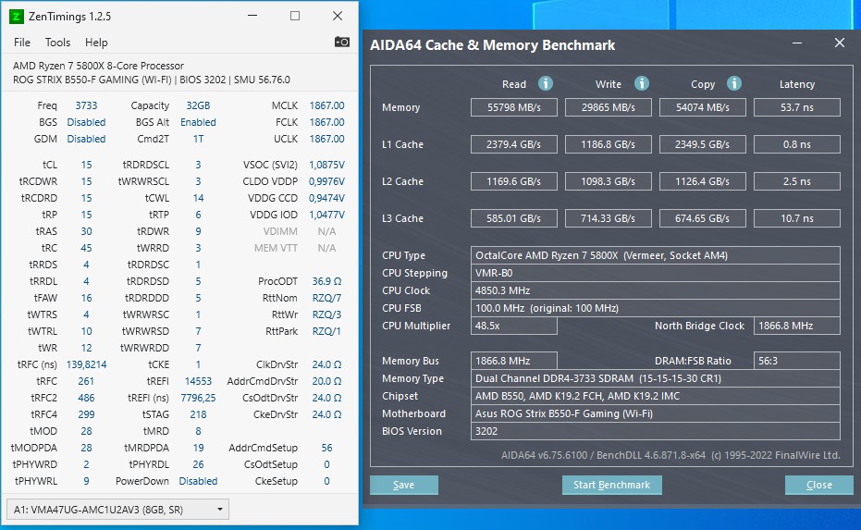Click L1 Cache read 2379.4 GB/s value

pos(514,144)
